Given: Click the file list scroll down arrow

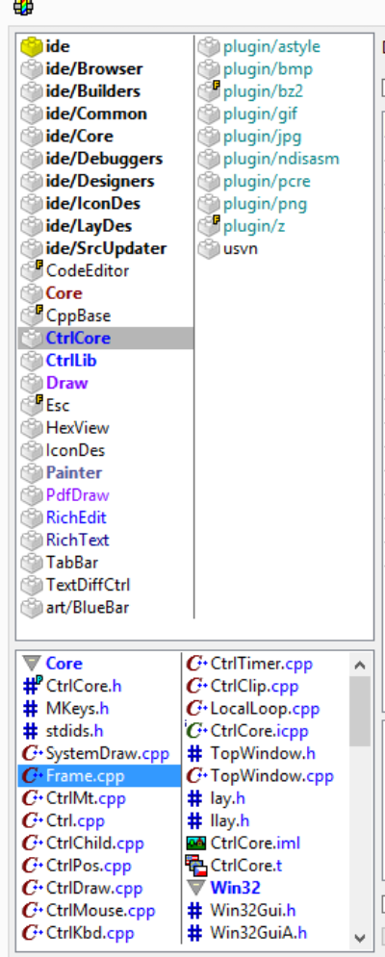Looking at the screenshot, I should click(360, 938).
